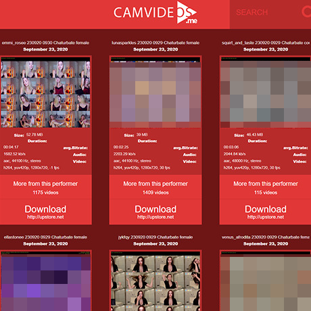View the squirt_and_taste blurred preview thumbnail
The width and height of the screenshot is (311, 311).
pyautogui.click(x=266, y=93)
